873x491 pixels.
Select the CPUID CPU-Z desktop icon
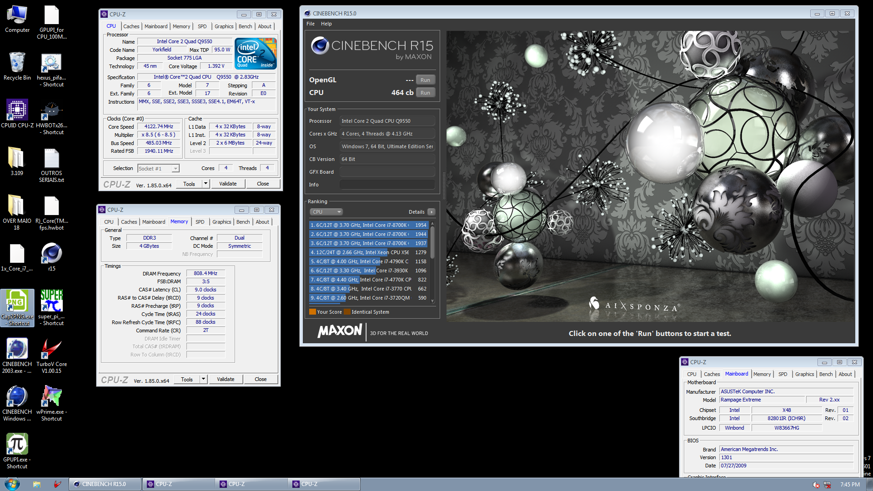tap(17, 114)
